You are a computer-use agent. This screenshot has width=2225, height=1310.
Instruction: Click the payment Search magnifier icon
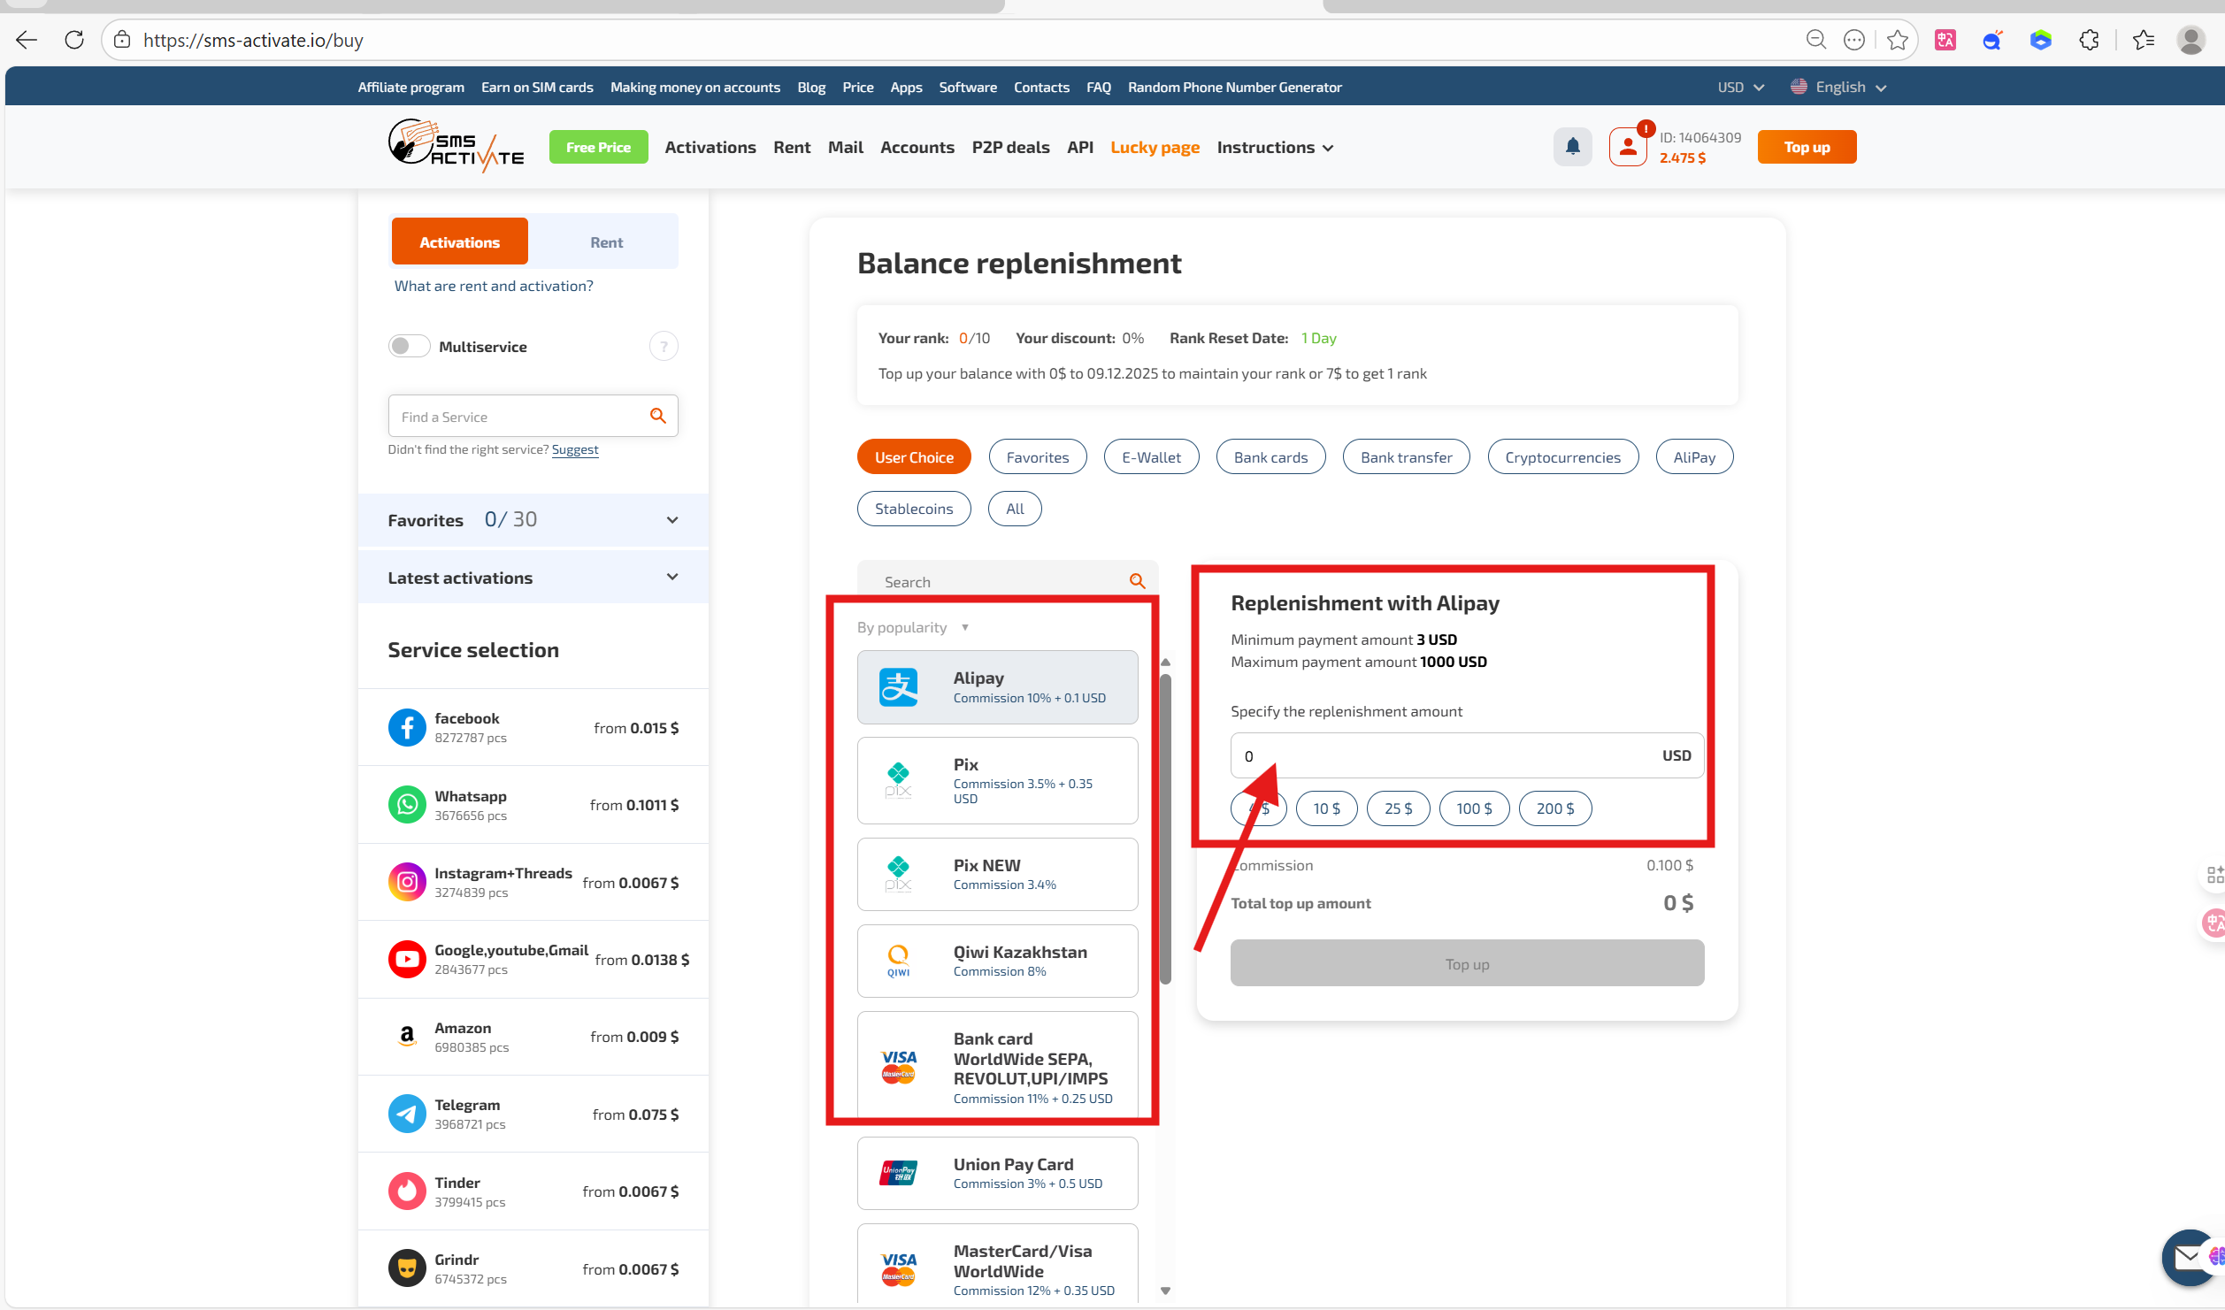[1137, 581]
